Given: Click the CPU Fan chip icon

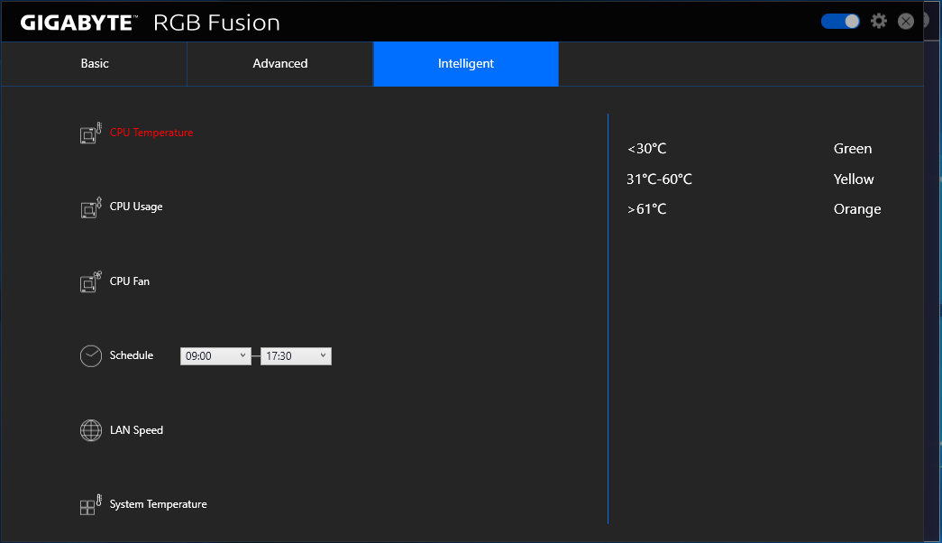Looking at the screenshot, I should pos(91,281).
